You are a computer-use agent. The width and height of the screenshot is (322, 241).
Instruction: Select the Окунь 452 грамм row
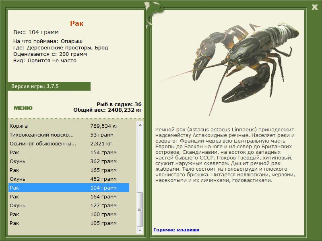coord(68,179)
